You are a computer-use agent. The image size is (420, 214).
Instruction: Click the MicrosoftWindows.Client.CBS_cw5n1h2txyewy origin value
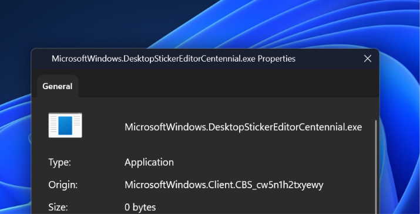click(x=224, y=185)
